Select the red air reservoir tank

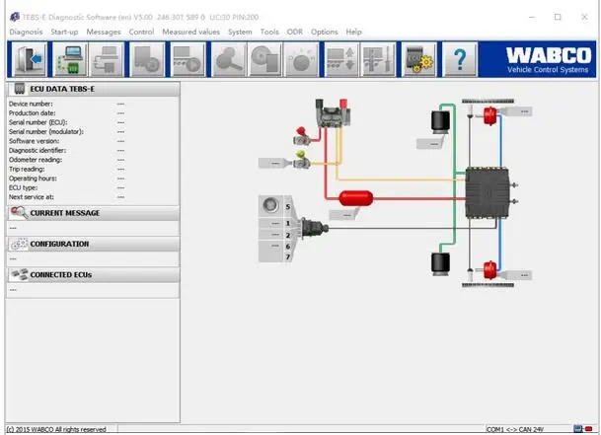(355, 198)
